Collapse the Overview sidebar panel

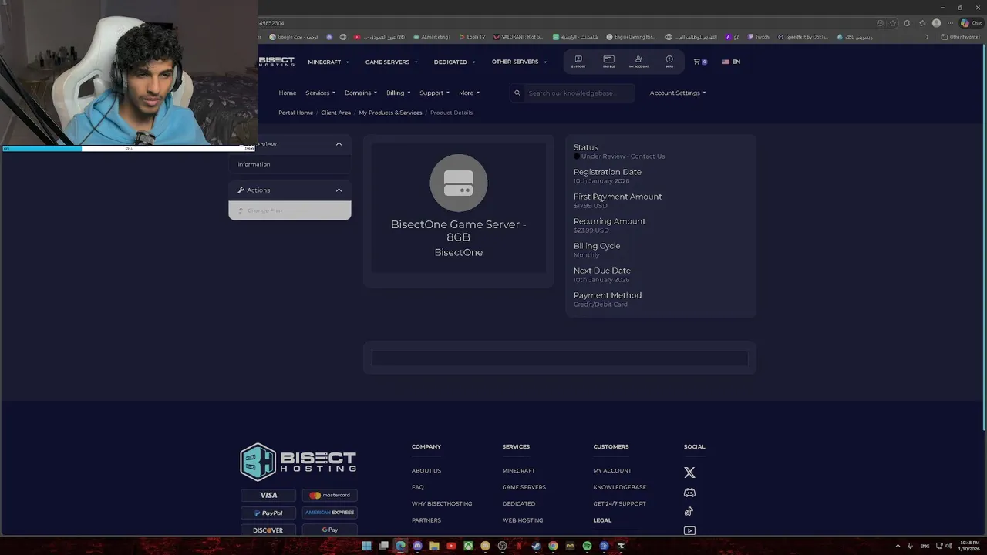tap(339, 144)
